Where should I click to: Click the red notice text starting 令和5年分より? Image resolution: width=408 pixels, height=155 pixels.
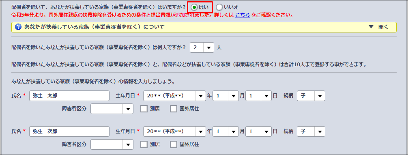(153, 15)
